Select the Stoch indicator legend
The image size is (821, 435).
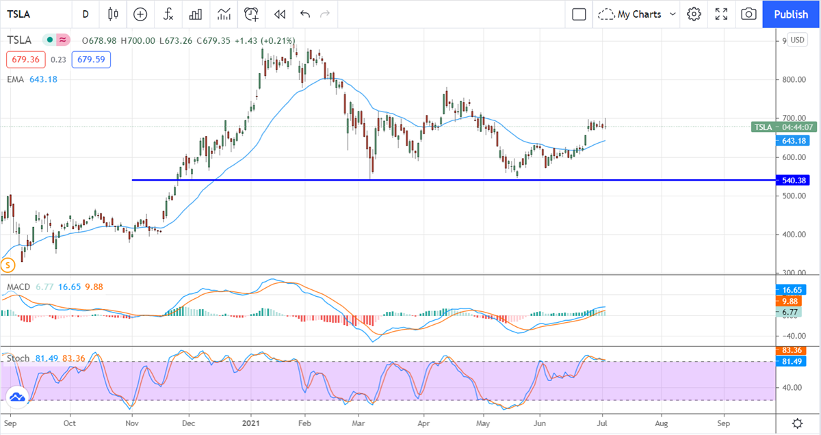18,358
